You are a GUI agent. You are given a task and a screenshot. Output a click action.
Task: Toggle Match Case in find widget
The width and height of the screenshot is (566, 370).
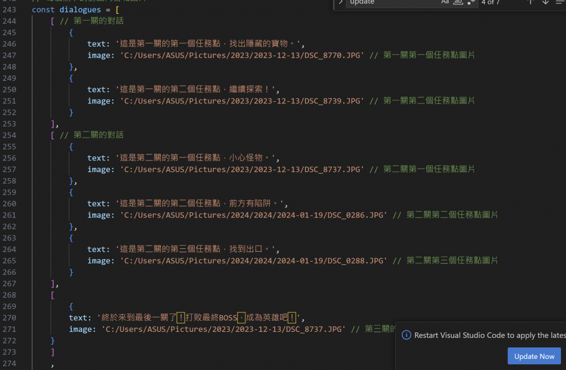(x=445, y=2)
